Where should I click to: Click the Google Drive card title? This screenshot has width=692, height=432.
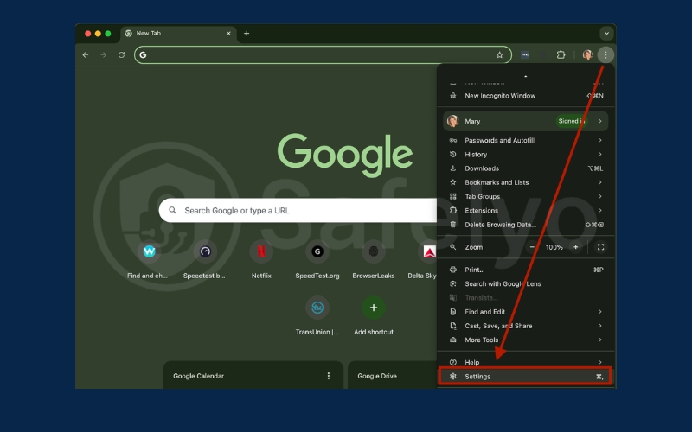(377, 376)
